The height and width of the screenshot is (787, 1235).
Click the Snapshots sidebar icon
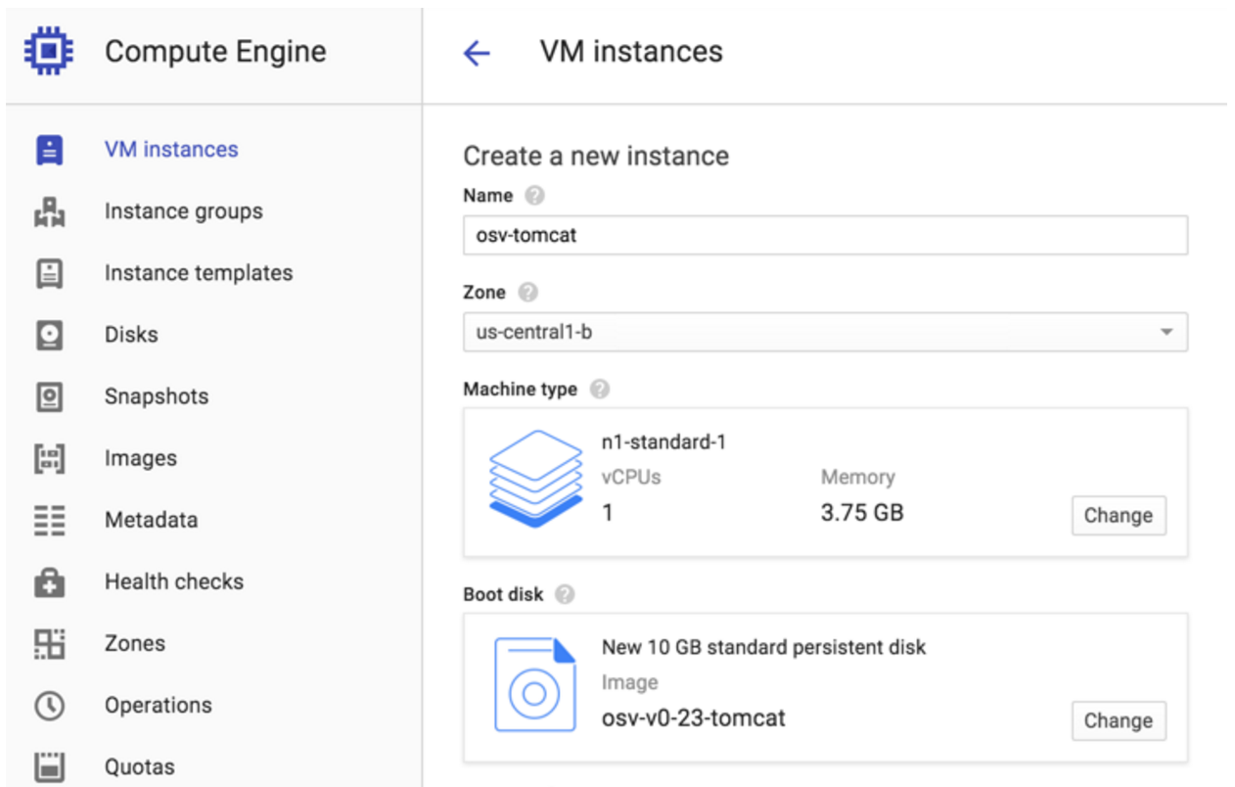tap(49, 396)
